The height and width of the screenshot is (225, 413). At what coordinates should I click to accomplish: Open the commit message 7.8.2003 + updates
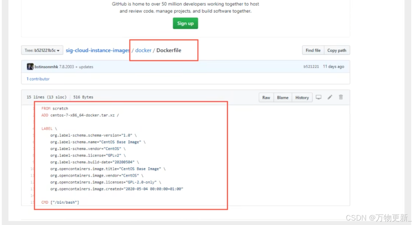[x=76, y=67]
